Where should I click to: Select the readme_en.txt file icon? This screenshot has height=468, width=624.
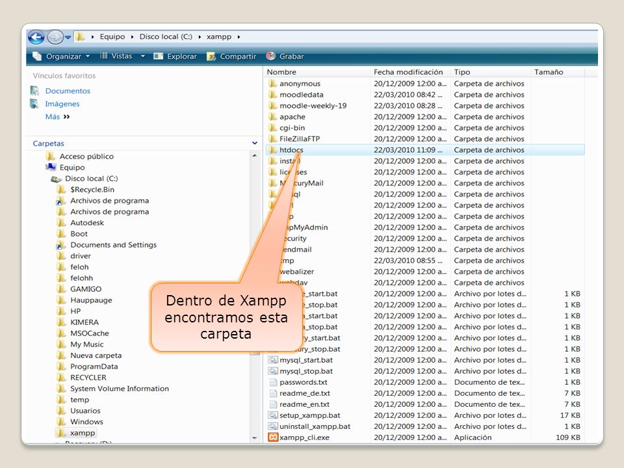tap(272, 404)
